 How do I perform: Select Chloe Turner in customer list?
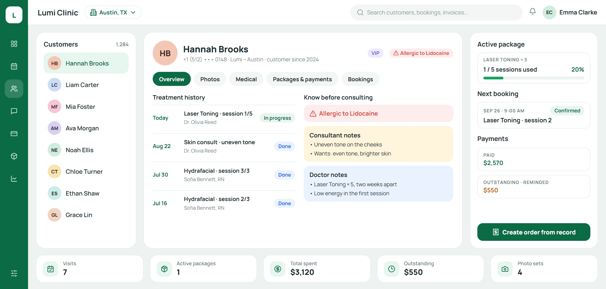pyautogui.click(x=86, y=171)
